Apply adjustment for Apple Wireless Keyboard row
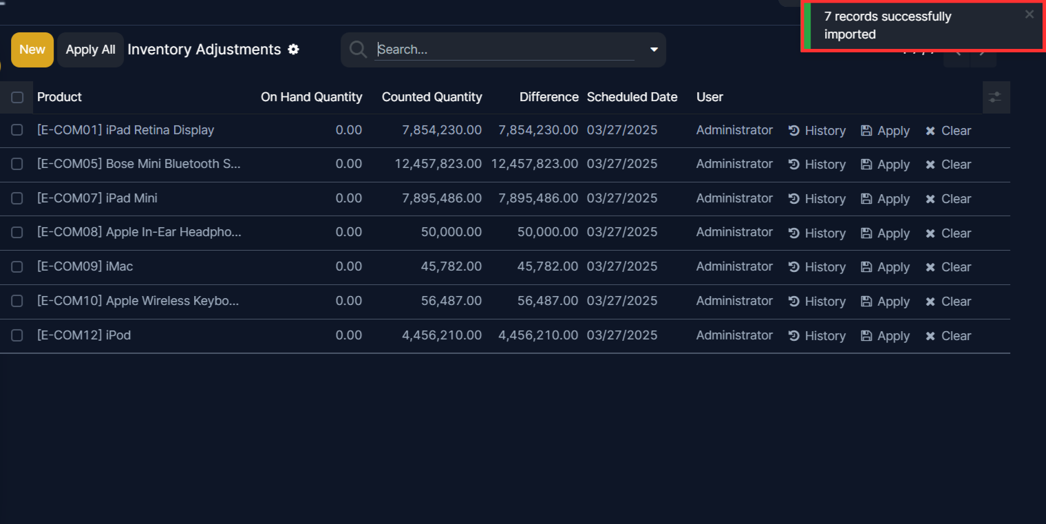The image size is (1046, 524). coord(886,302)
